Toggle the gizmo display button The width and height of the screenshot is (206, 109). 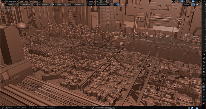[x=177, y=1]
